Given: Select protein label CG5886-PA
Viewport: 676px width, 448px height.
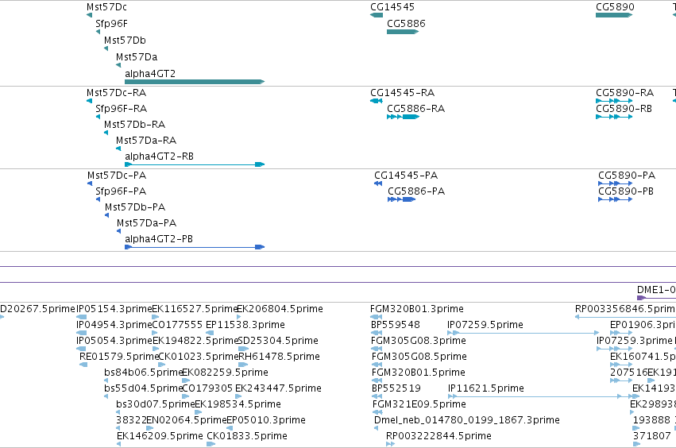Looking at the screenshot, I should point(416,191).
